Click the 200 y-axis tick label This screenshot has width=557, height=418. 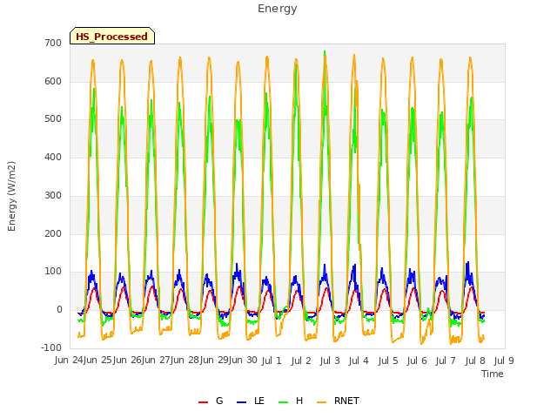(x=53, y=234)
